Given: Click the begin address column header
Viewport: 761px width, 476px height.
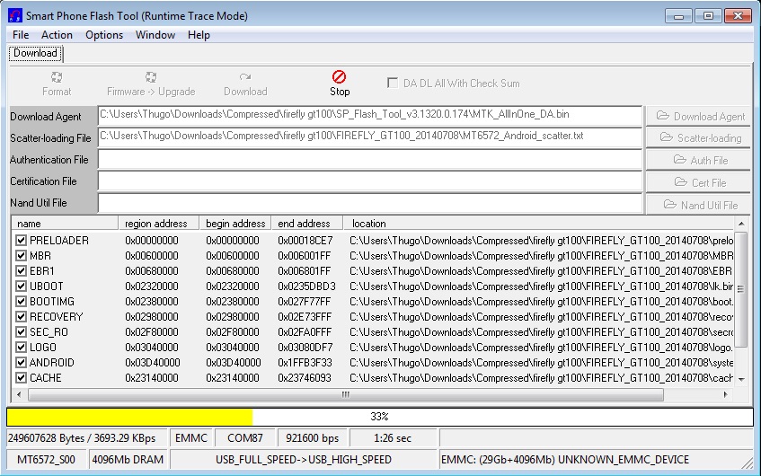Looking at the screenshot, I should pyautogui.click(x=234, y=224).
